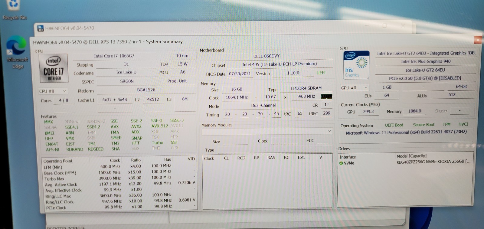Click the Memory Size 16 GB value
Image resolution: width=484 pixels, height=229 pixels.
(237, 89)
